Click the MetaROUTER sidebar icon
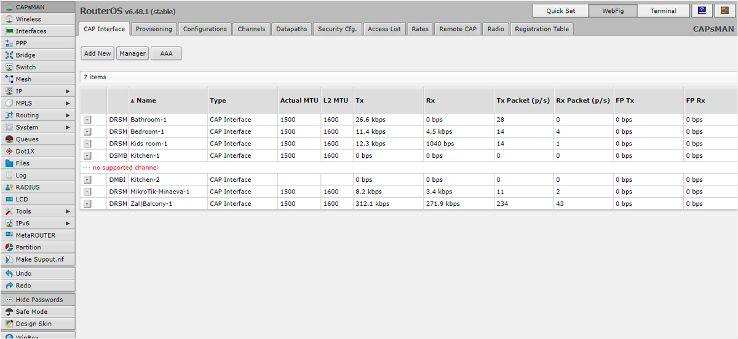The height and width of the screenshot is (339, 738). [x=9, y=235]
